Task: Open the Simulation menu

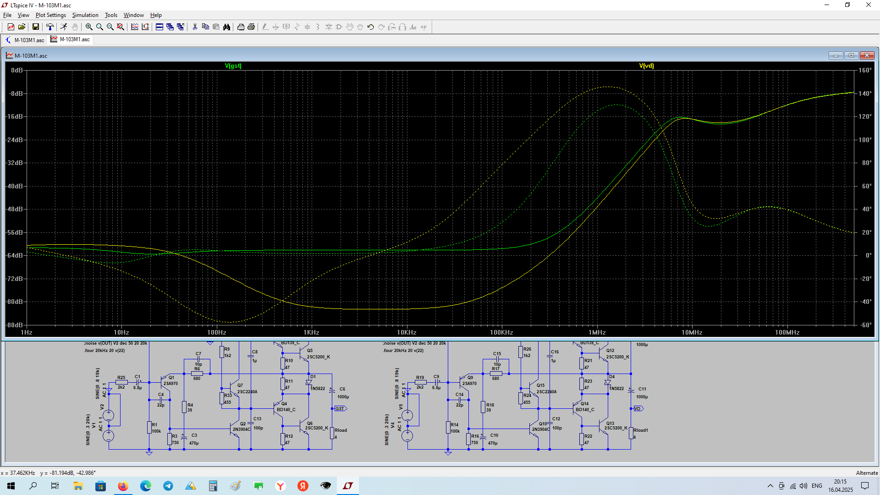Action: (x=85, y=15)
